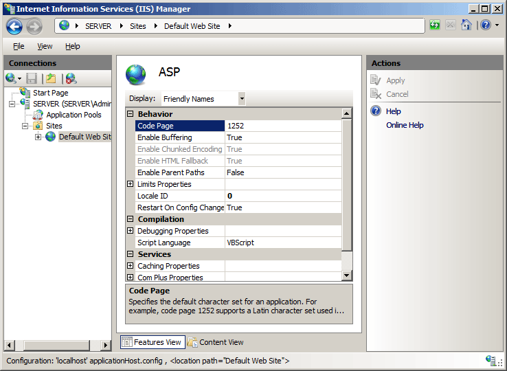Click the Create New Connection globe icon
This screenshot has width=507, height=371.
pos(11,78)
